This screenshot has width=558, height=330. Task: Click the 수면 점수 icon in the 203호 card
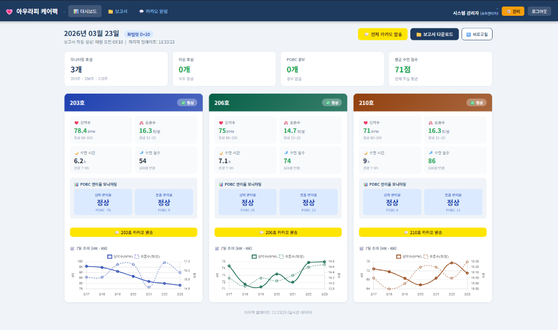[x=142, y=153]
